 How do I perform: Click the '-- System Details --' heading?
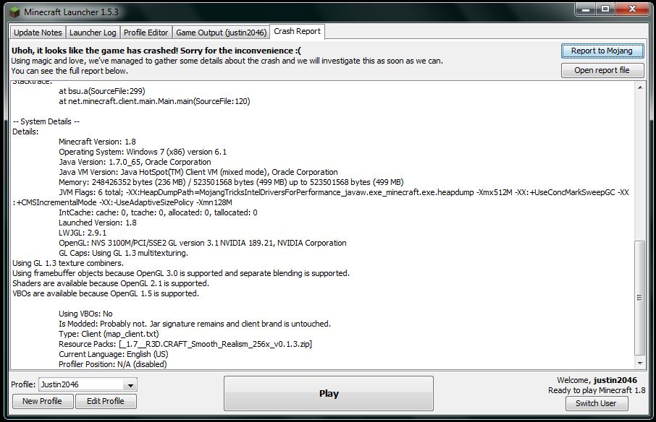coord(46,121)
